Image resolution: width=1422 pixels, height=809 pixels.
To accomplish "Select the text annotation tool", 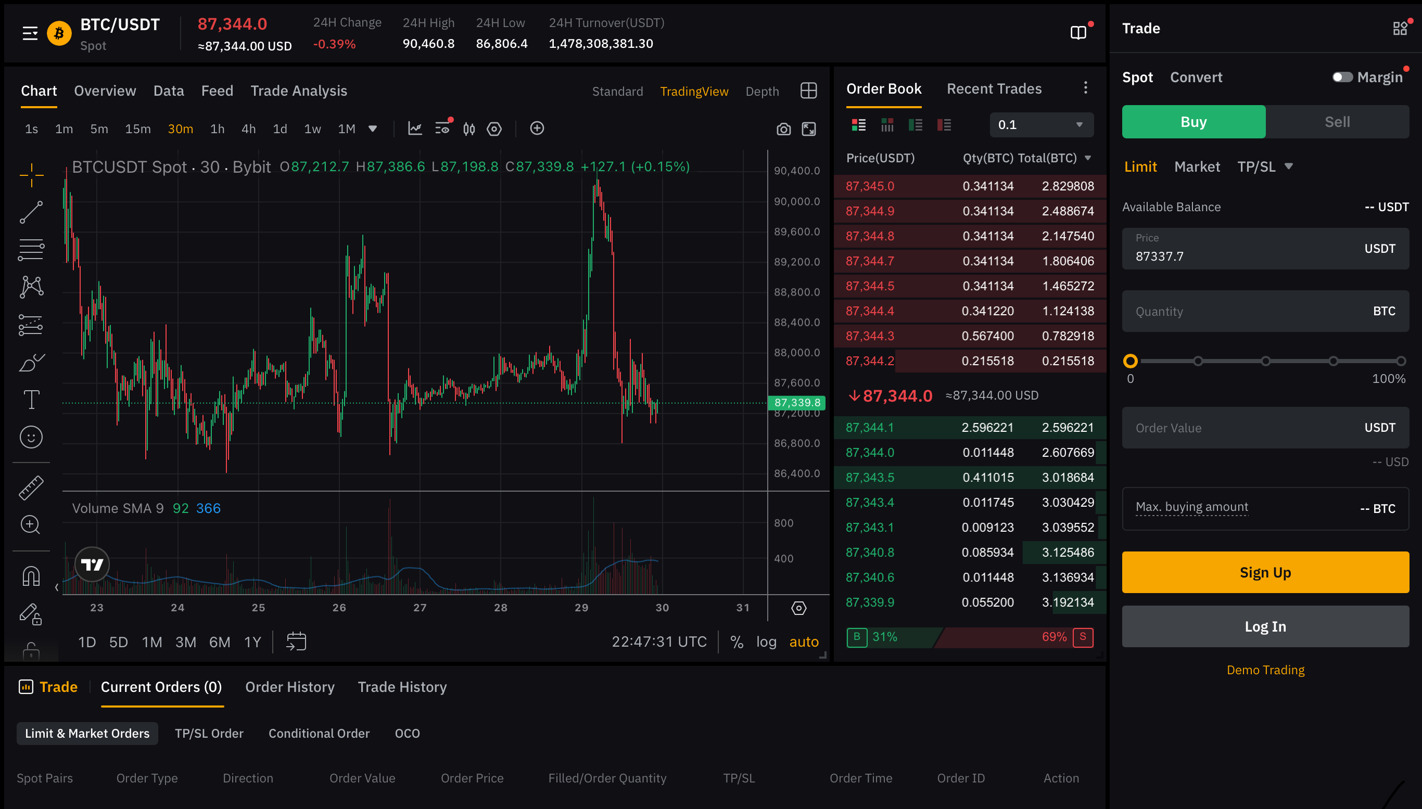I will coord(31,400).
